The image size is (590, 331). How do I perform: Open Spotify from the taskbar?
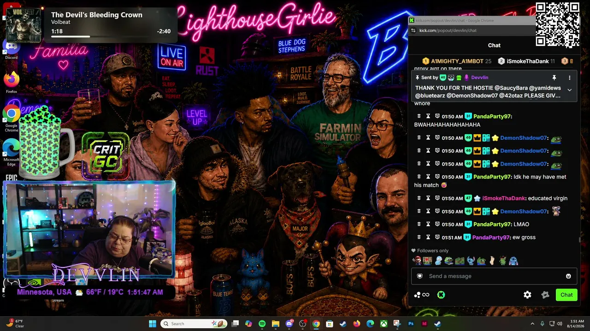(x=262, y=324)
